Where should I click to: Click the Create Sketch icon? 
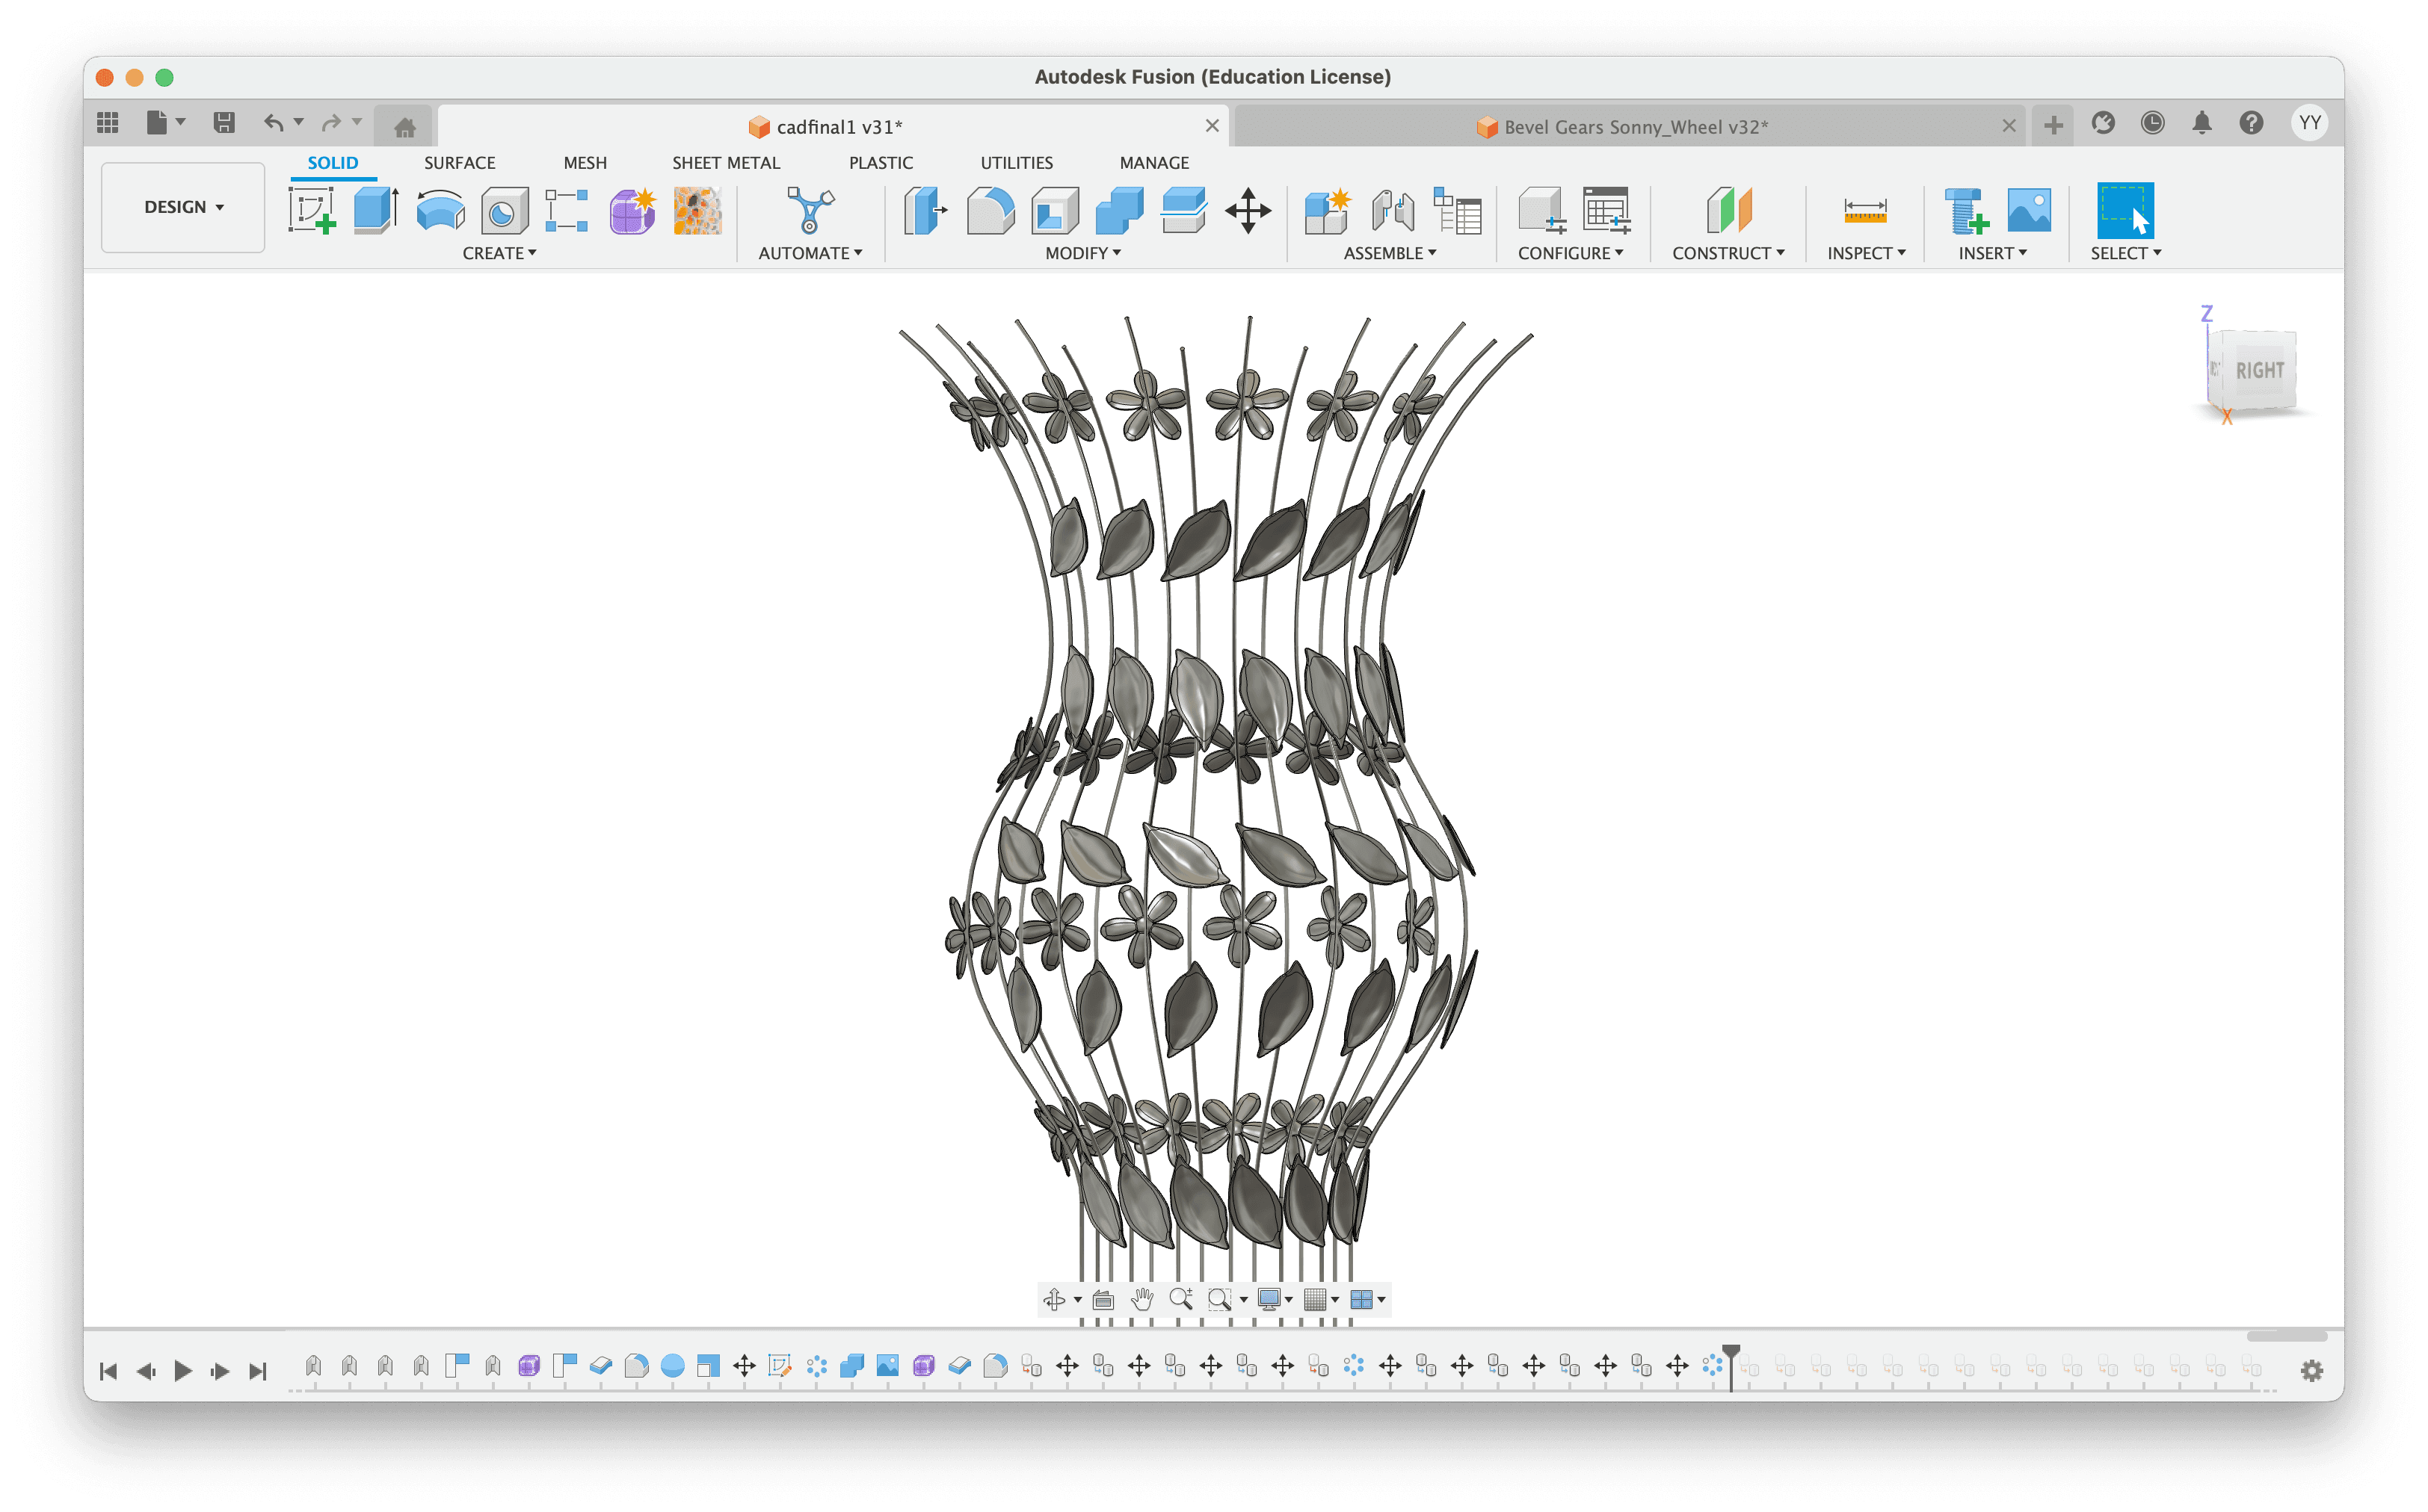pyautogui.click(x=311, y=211)
